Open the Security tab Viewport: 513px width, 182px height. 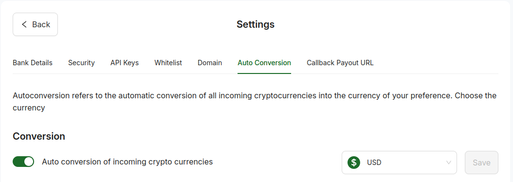tap(81, 62)
